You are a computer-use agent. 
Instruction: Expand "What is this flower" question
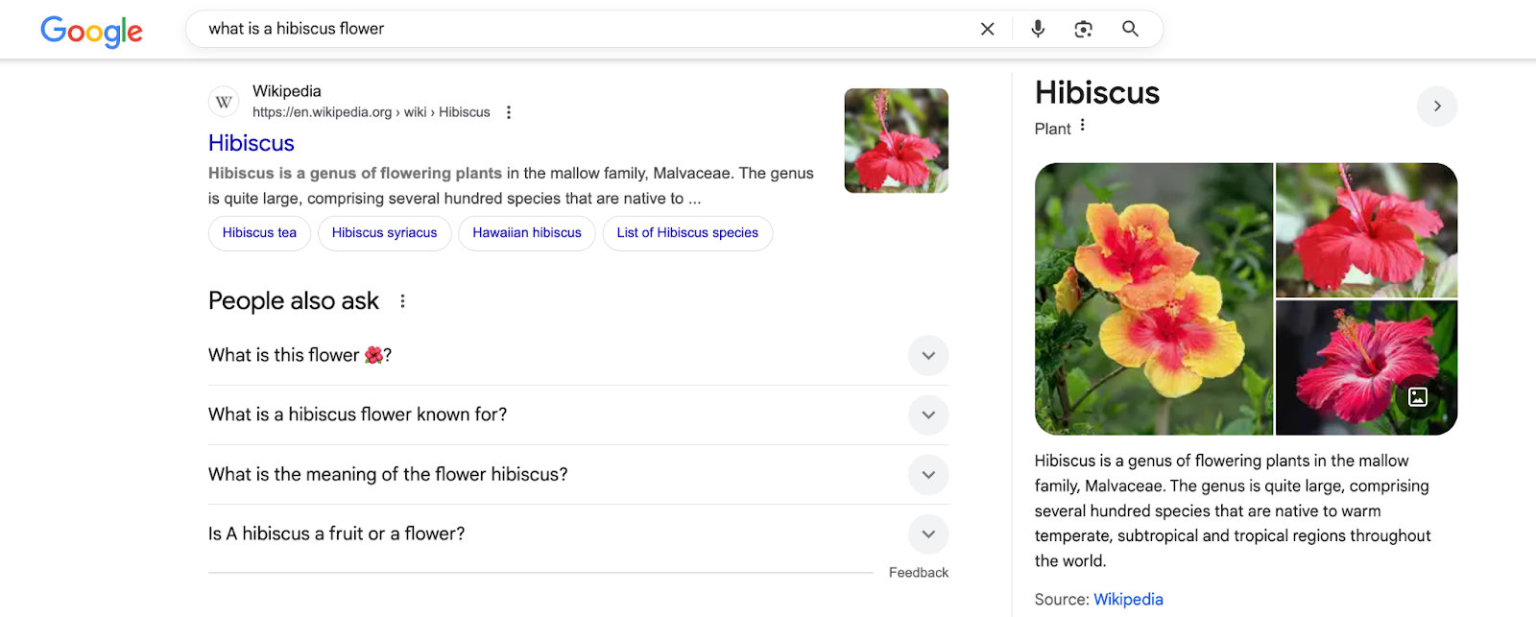pyautogui.click(x=927, y=355)
